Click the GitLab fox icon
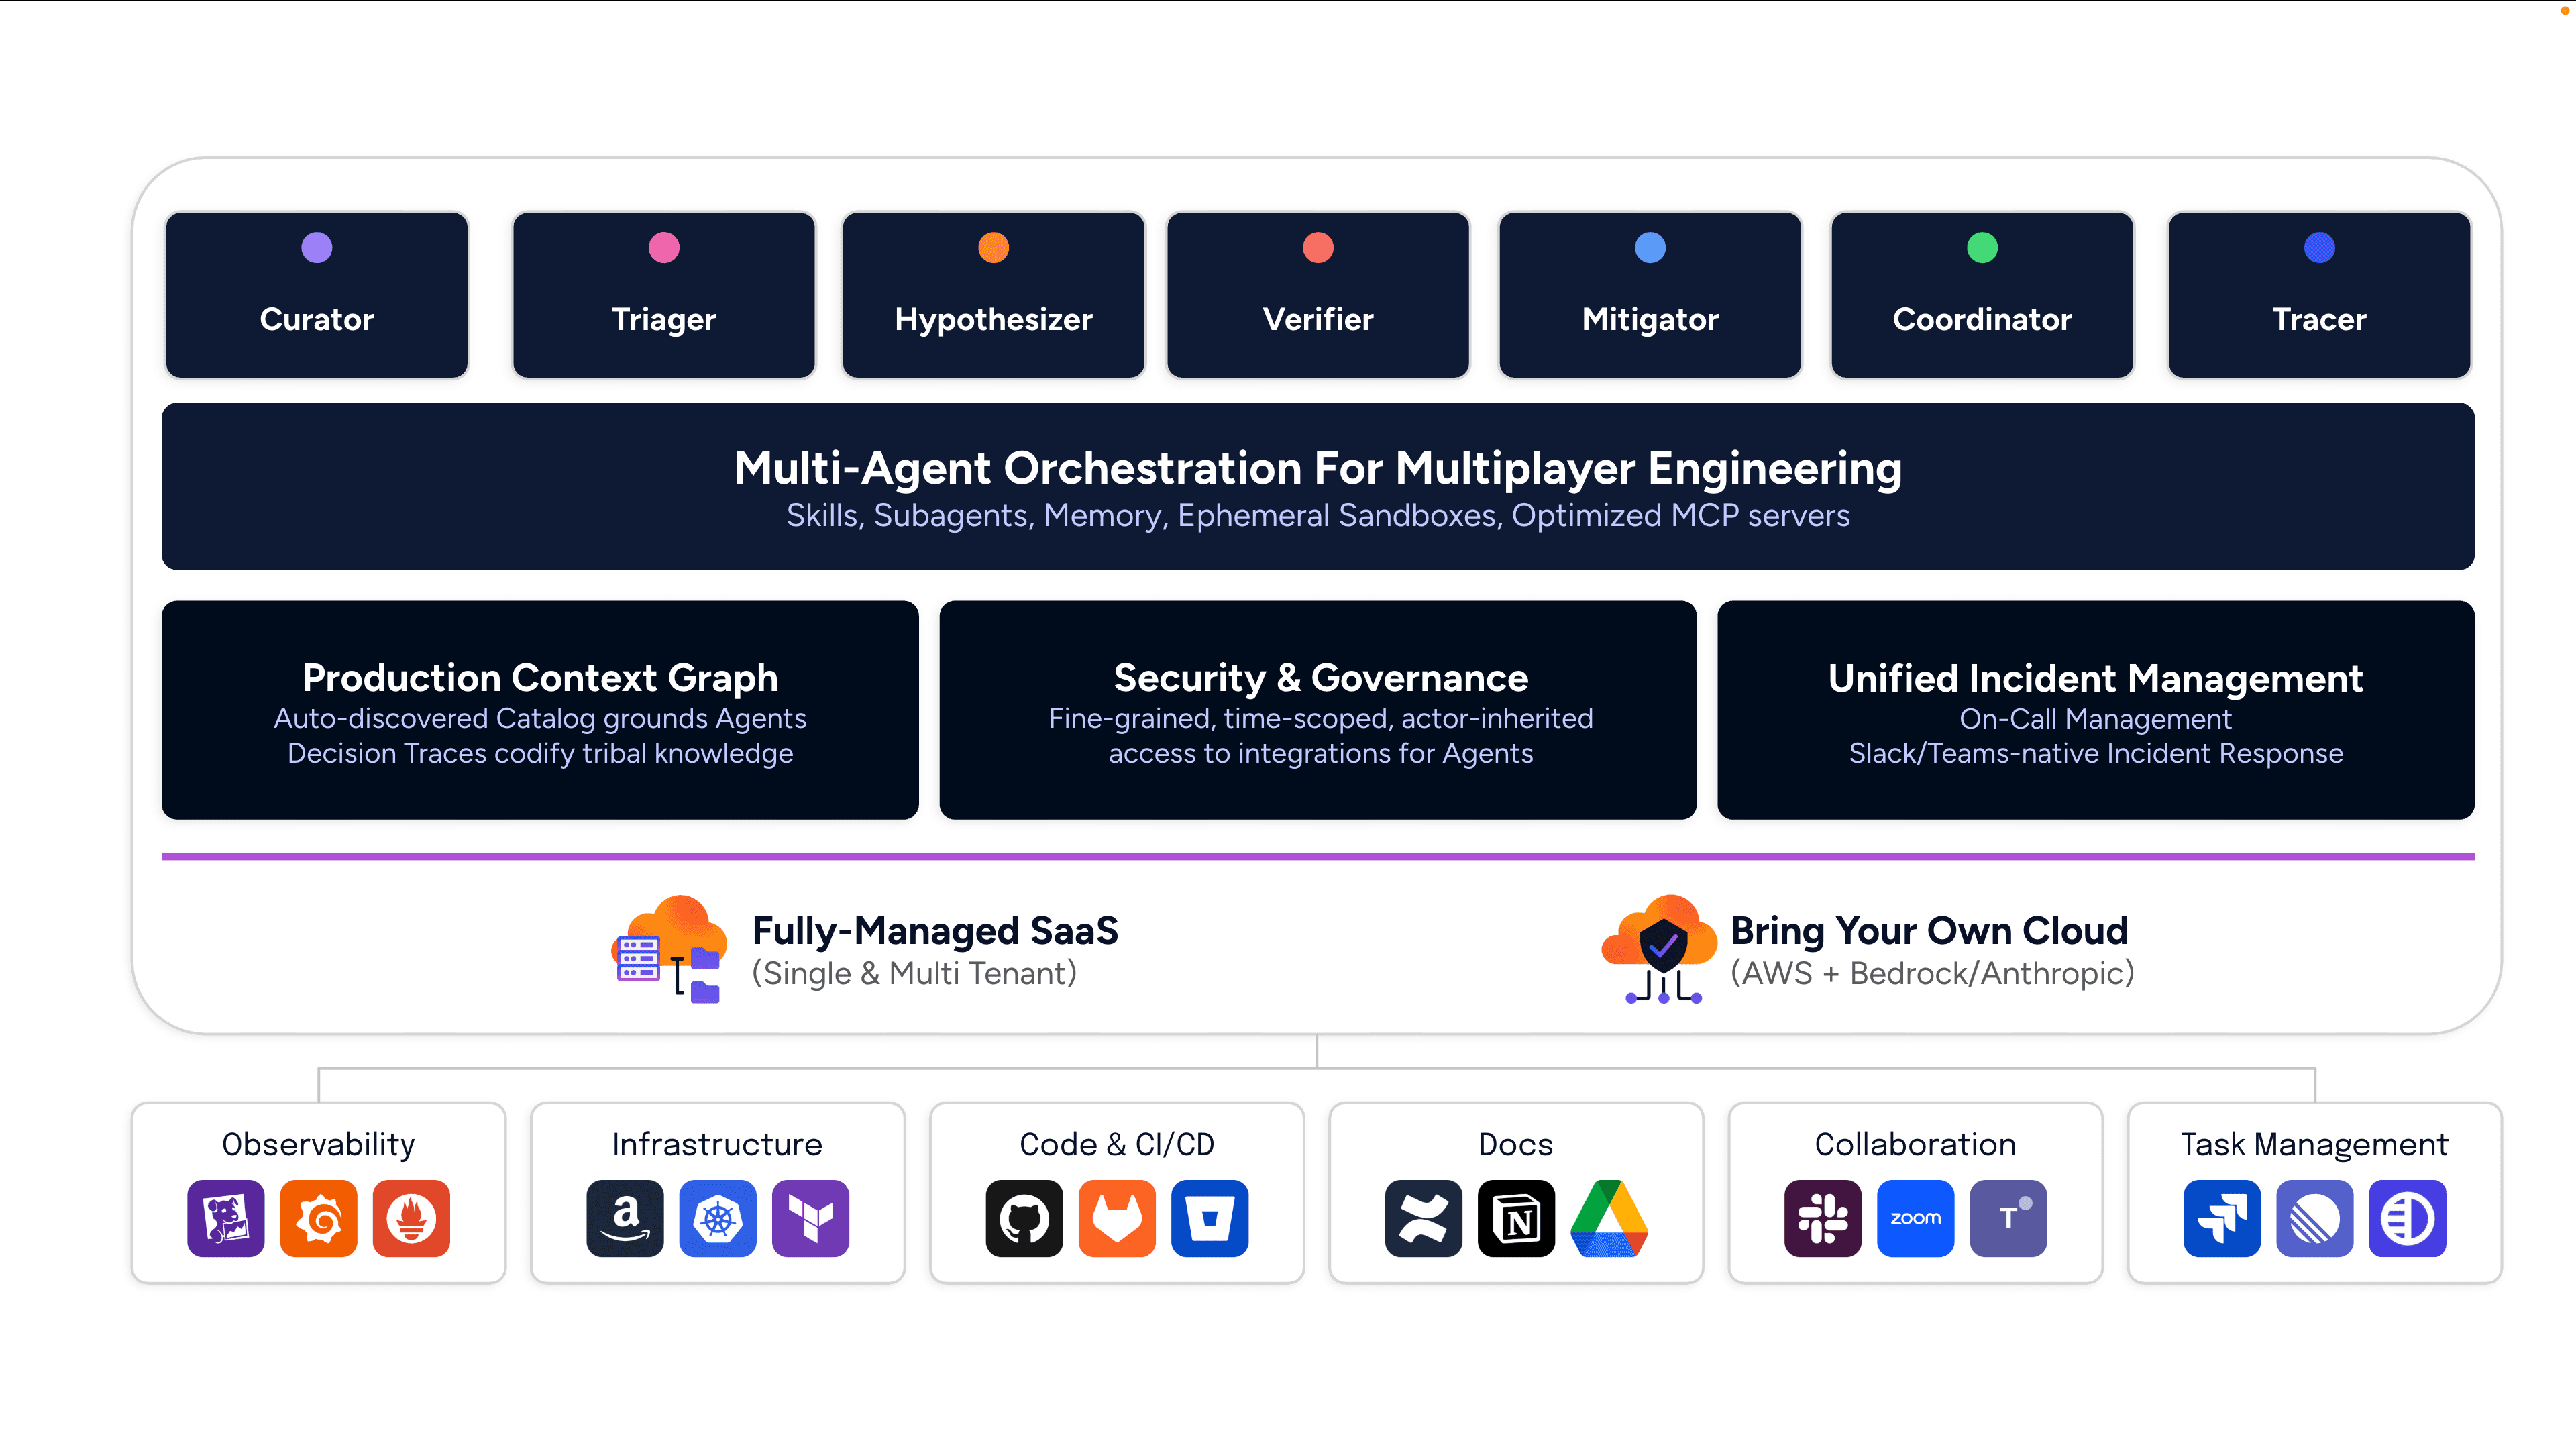The width and height of the screenshot is (2576, 1449). tap(1117, 1218)
